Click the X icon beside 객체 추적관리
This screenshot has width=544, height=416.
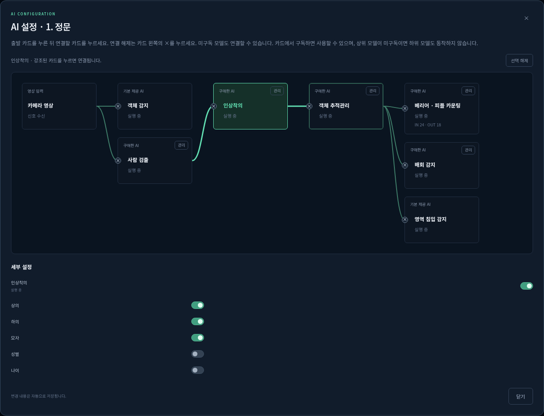309,106
